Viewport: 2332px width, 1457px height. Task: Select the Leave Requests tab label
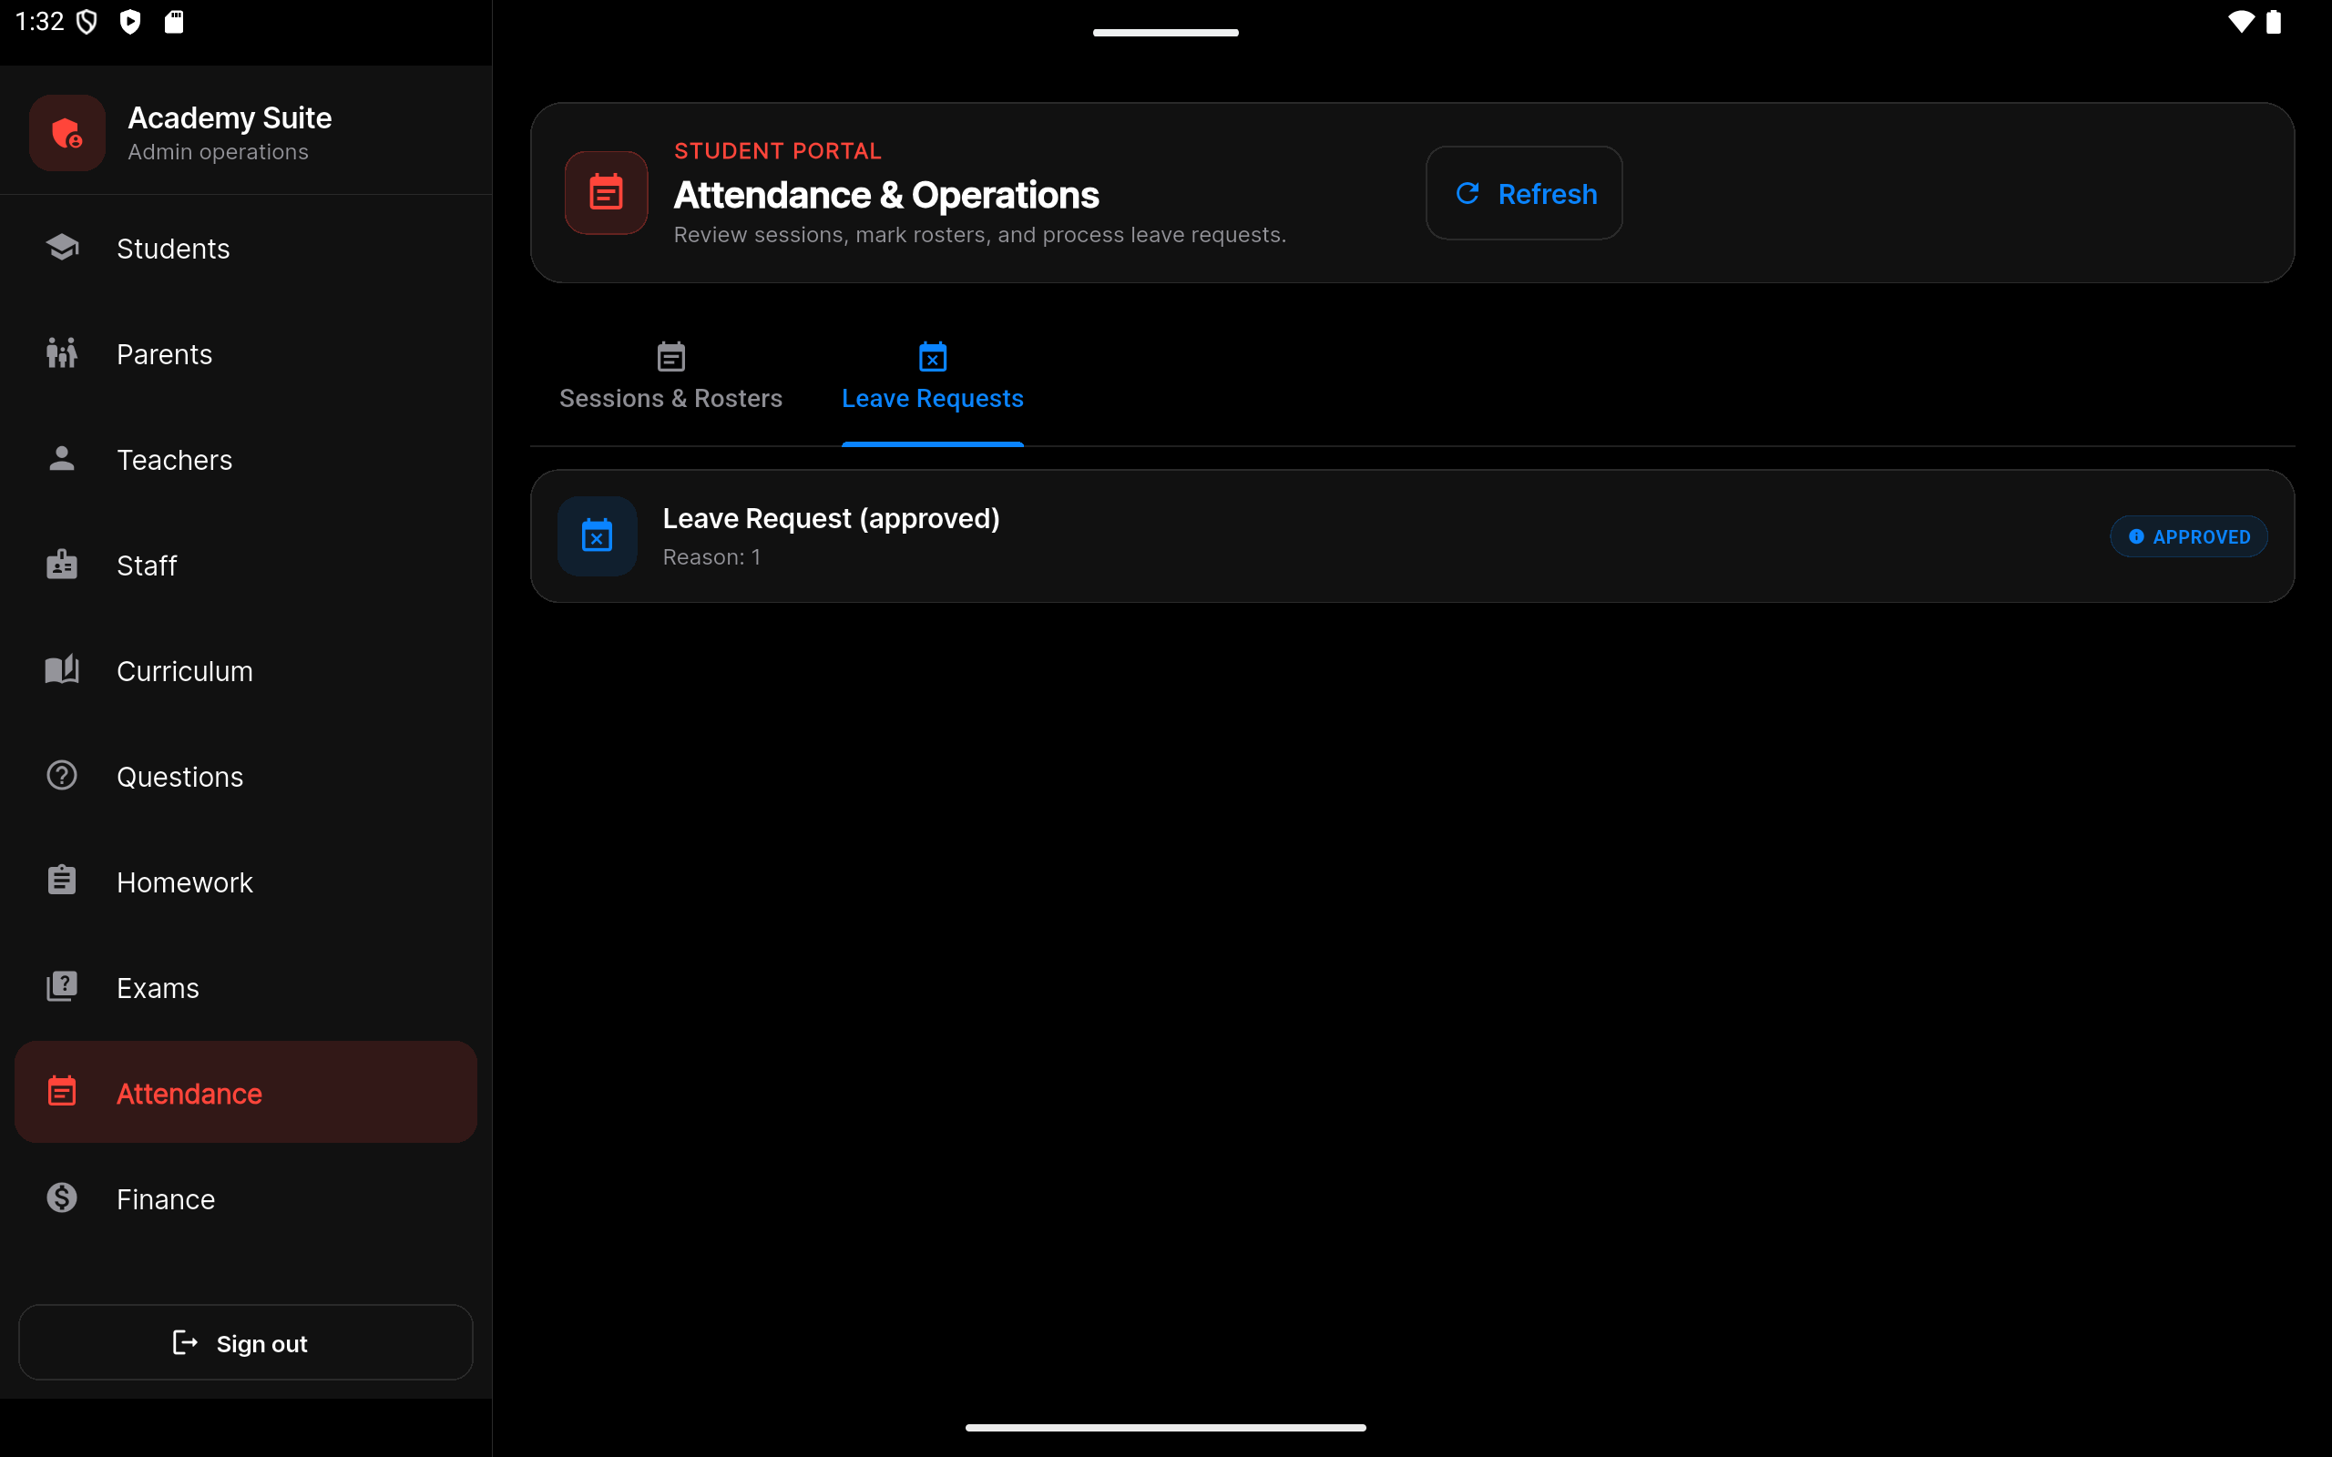click(x=933, y=399)
